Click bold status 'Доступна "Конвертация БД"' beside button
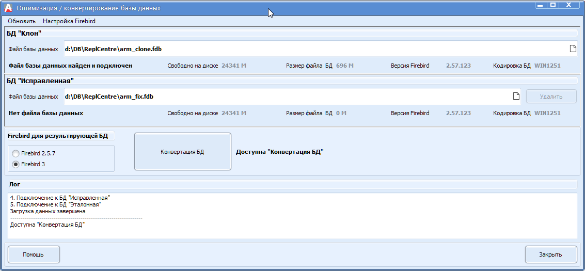The height and width of the screenshot is (271, 585). point(279,152)
